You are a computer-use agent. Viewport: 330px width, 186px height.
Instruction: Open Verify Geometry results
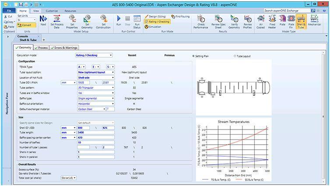(x=234, y=22)
